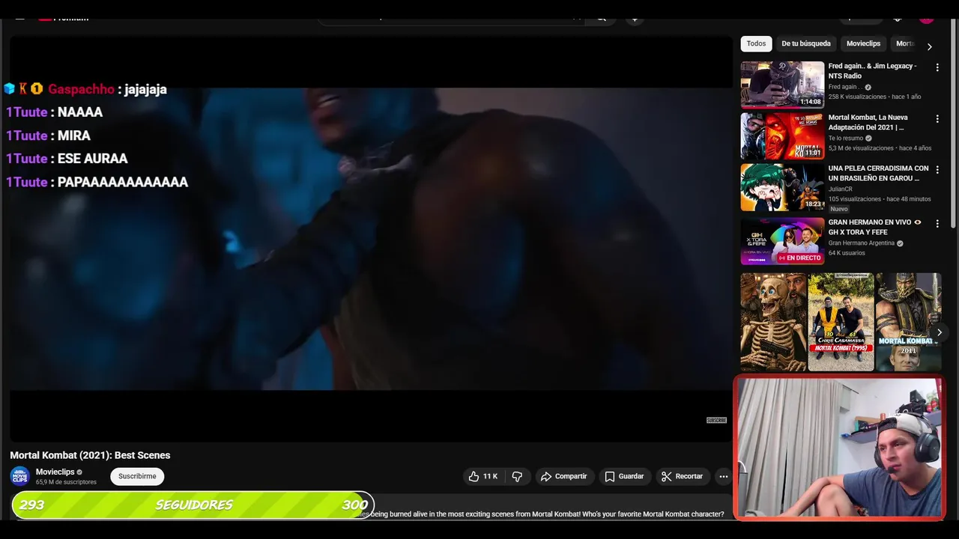The width and height of the screenshot is (959, 539).
Task: Open GRAN HERMANO EN VIVO live thumbnail
Action: coord(782,241)
